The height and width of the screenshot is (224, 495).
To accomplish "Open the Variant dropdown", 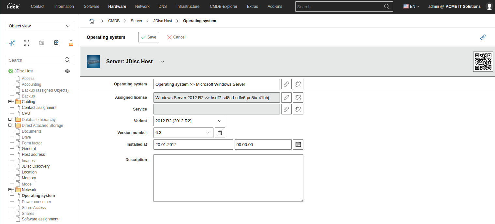I will [189, 121].
